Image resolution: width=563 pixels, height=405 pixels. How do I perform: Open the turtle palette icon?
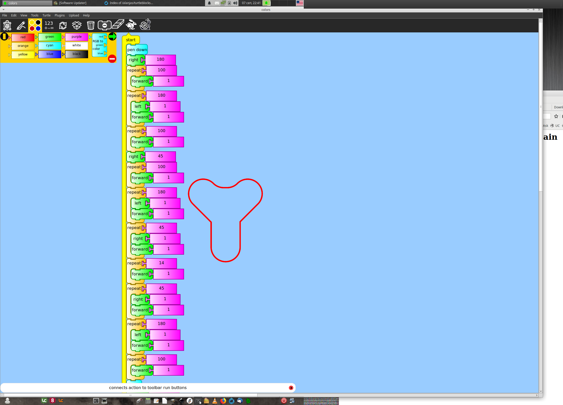tap(7, 25)
